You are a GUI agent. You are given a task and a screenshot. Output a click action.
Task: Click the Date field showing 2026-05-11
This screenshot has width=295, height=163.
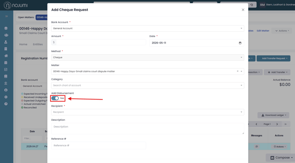[x=197, y=43]
